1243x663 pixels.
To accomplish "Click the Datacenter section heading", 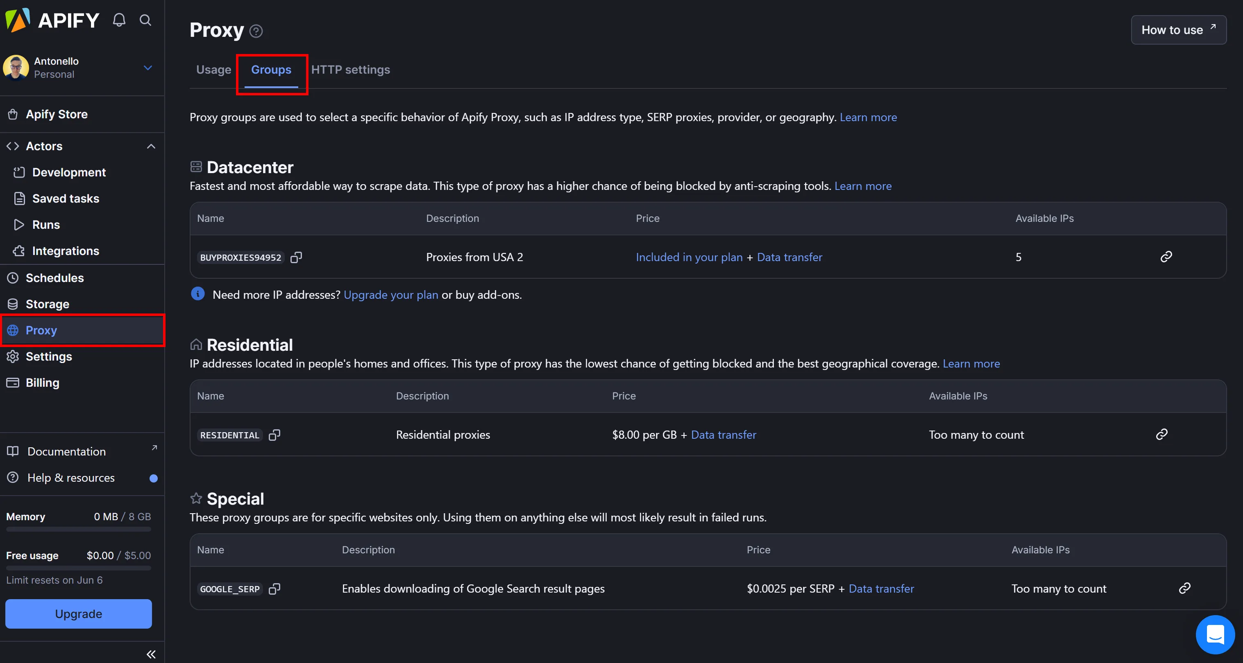I will click(x=250, y=167).
